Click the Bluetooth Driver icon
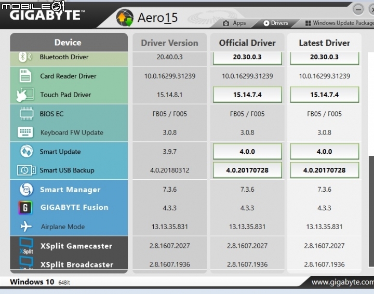 pyautogui.click(x=25, y=57)
